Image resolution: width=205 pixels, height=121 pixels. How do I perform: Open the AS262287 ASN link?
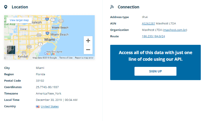148,23
